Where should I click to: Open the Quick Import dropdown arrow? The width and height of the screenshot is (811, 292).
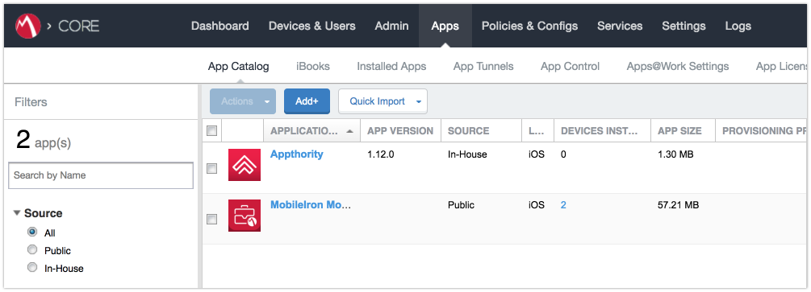click(419, 101)
